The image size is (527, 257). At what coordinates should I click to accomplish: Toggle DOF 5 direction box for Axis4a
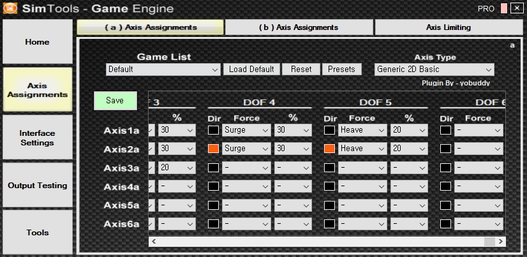pos(329,186)
